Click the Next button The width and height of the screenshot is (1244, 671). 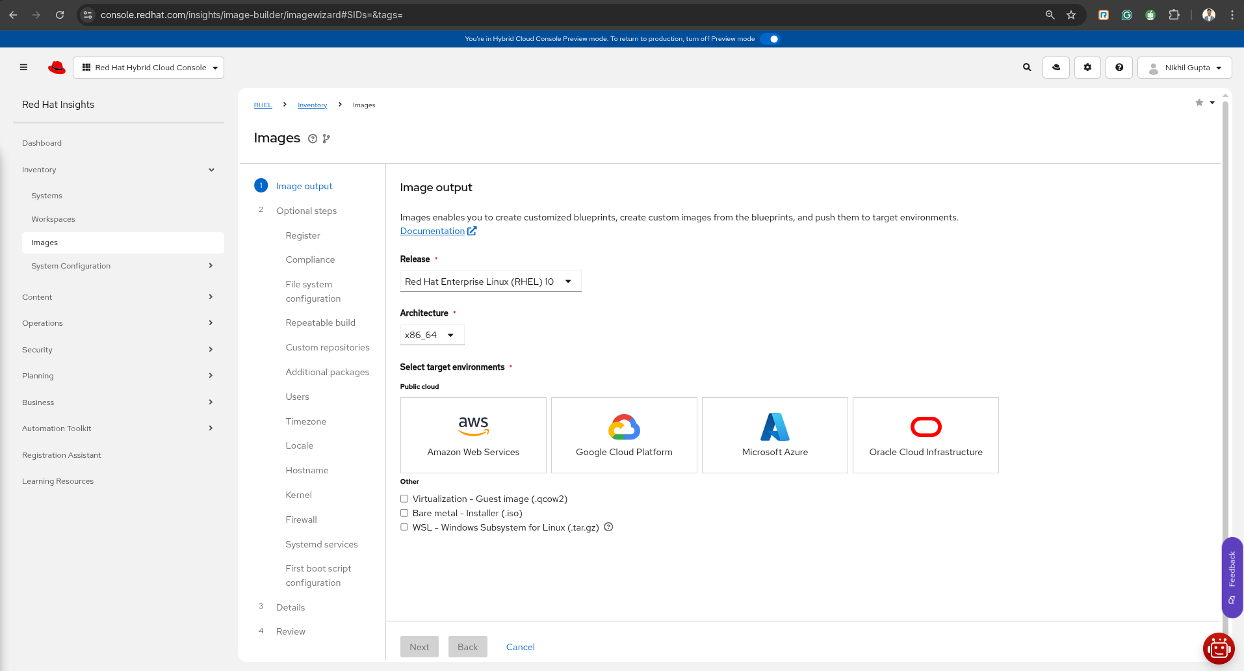[419, 647]
